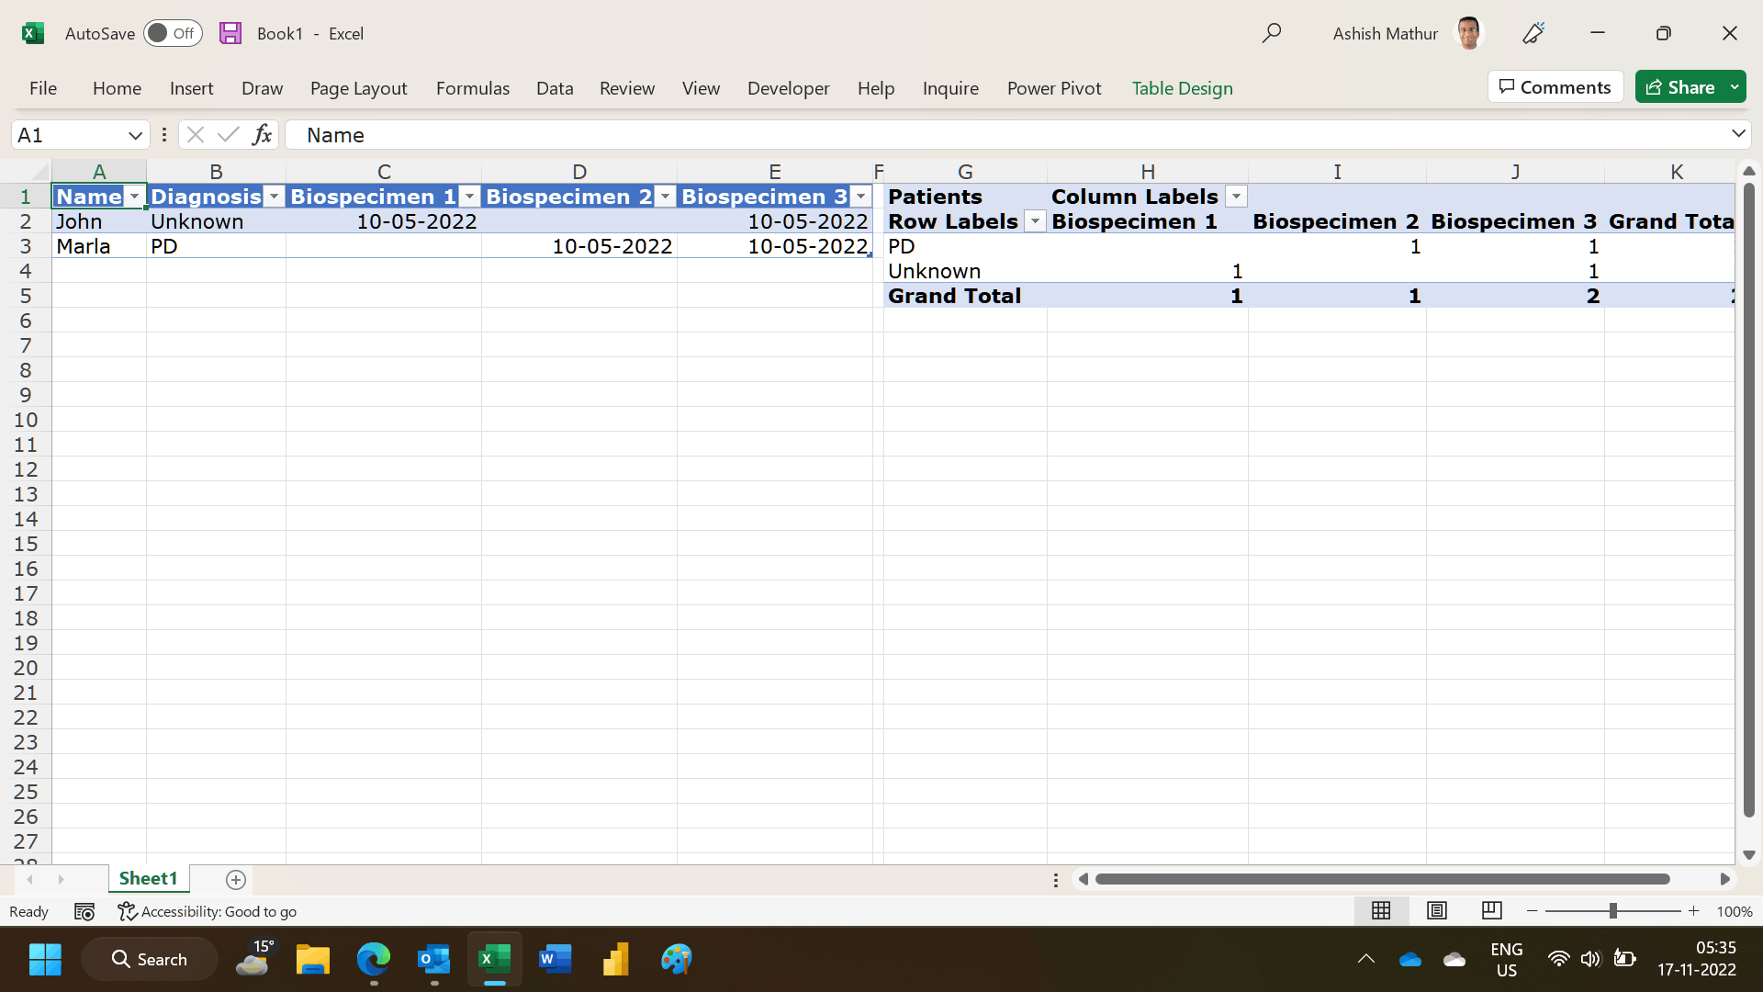The height and width of the screenshot is (992, 1763).
Task: Click the Insert Function fx icon
Action: click(262, 135)
